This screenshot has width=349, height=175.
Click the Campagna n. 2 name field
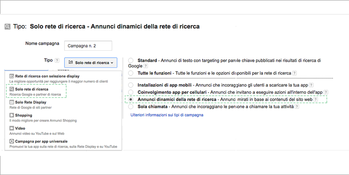click(88, 46)
